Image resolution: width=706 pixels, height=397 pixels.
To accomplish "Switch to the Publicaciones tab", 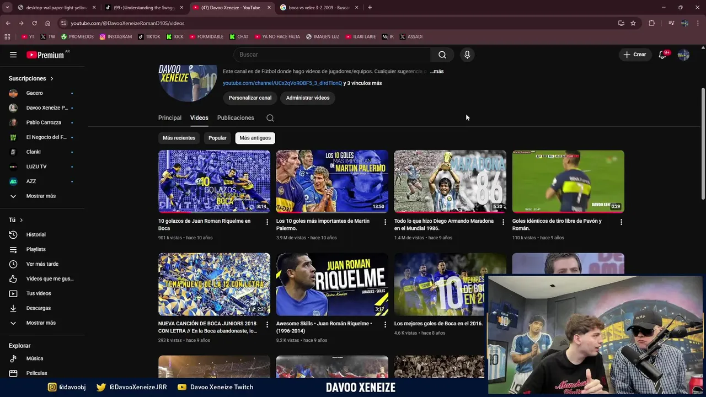I will click(236, 118).
